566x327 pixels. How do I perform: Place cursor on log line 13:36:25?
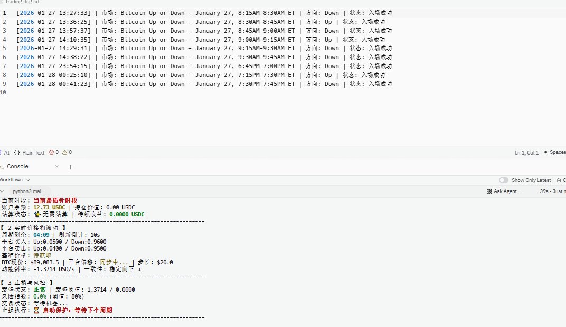click(x=200, y=22)
